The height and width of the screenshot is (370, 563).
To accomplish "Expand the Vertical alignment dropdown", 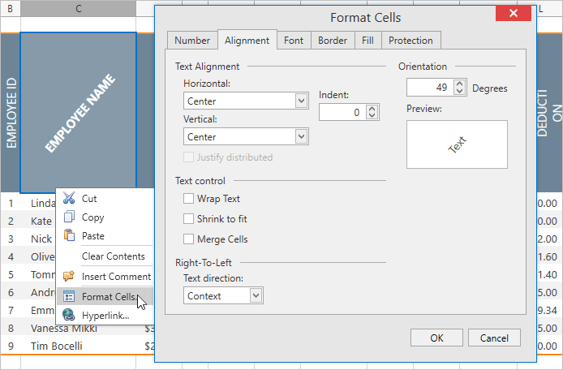I will (x=302, y=137).
